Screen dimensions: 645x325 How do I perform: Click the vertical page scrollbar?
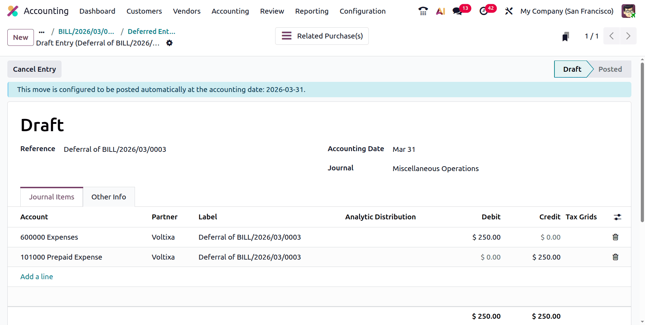click(x=642, y=142)
